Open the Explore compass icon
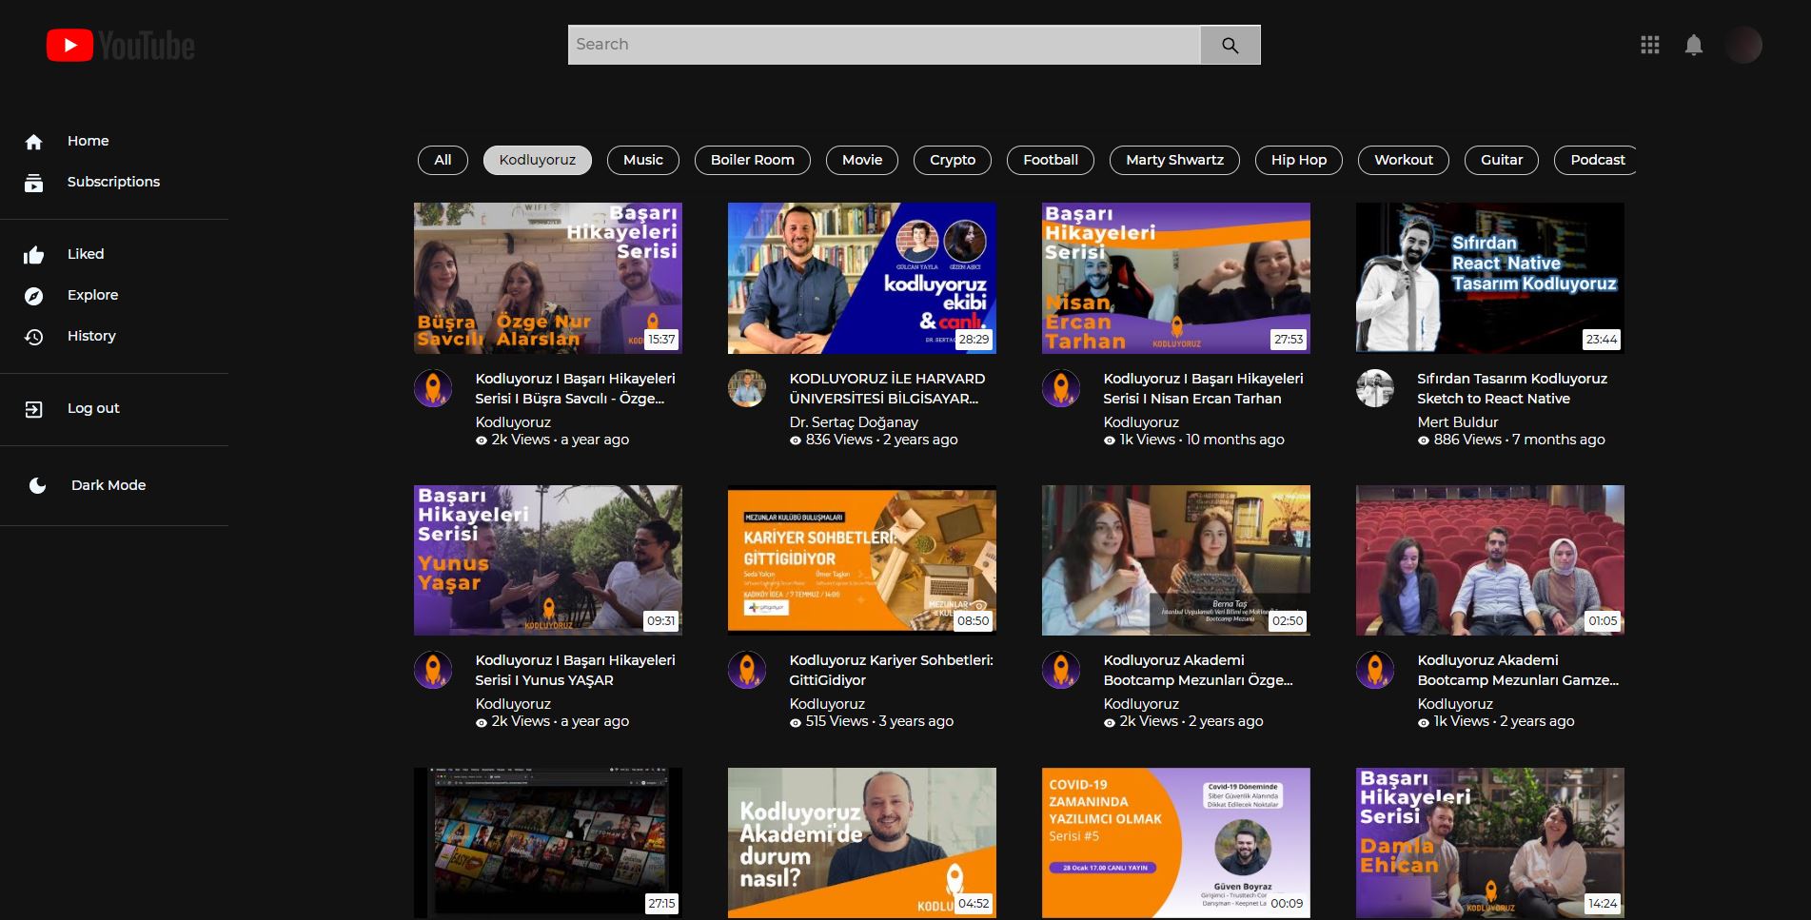Image resolution: width=1811 pixels, height=920 pixels. pyautogui.click(x=34, y=295)
